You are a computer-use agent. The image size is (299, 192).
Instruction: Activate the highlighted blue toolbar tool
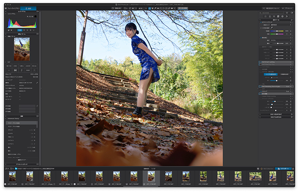(x=150, y=8)
